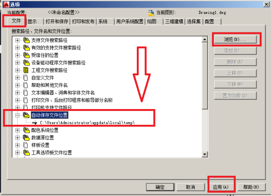271x196 pixels.
Task: Click the folder icon beside 受信任的位置
Action: click(x=27, y=55)
